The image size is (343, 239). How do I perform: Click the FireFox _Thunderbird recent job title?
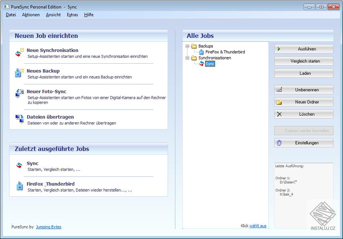(50, 184)
